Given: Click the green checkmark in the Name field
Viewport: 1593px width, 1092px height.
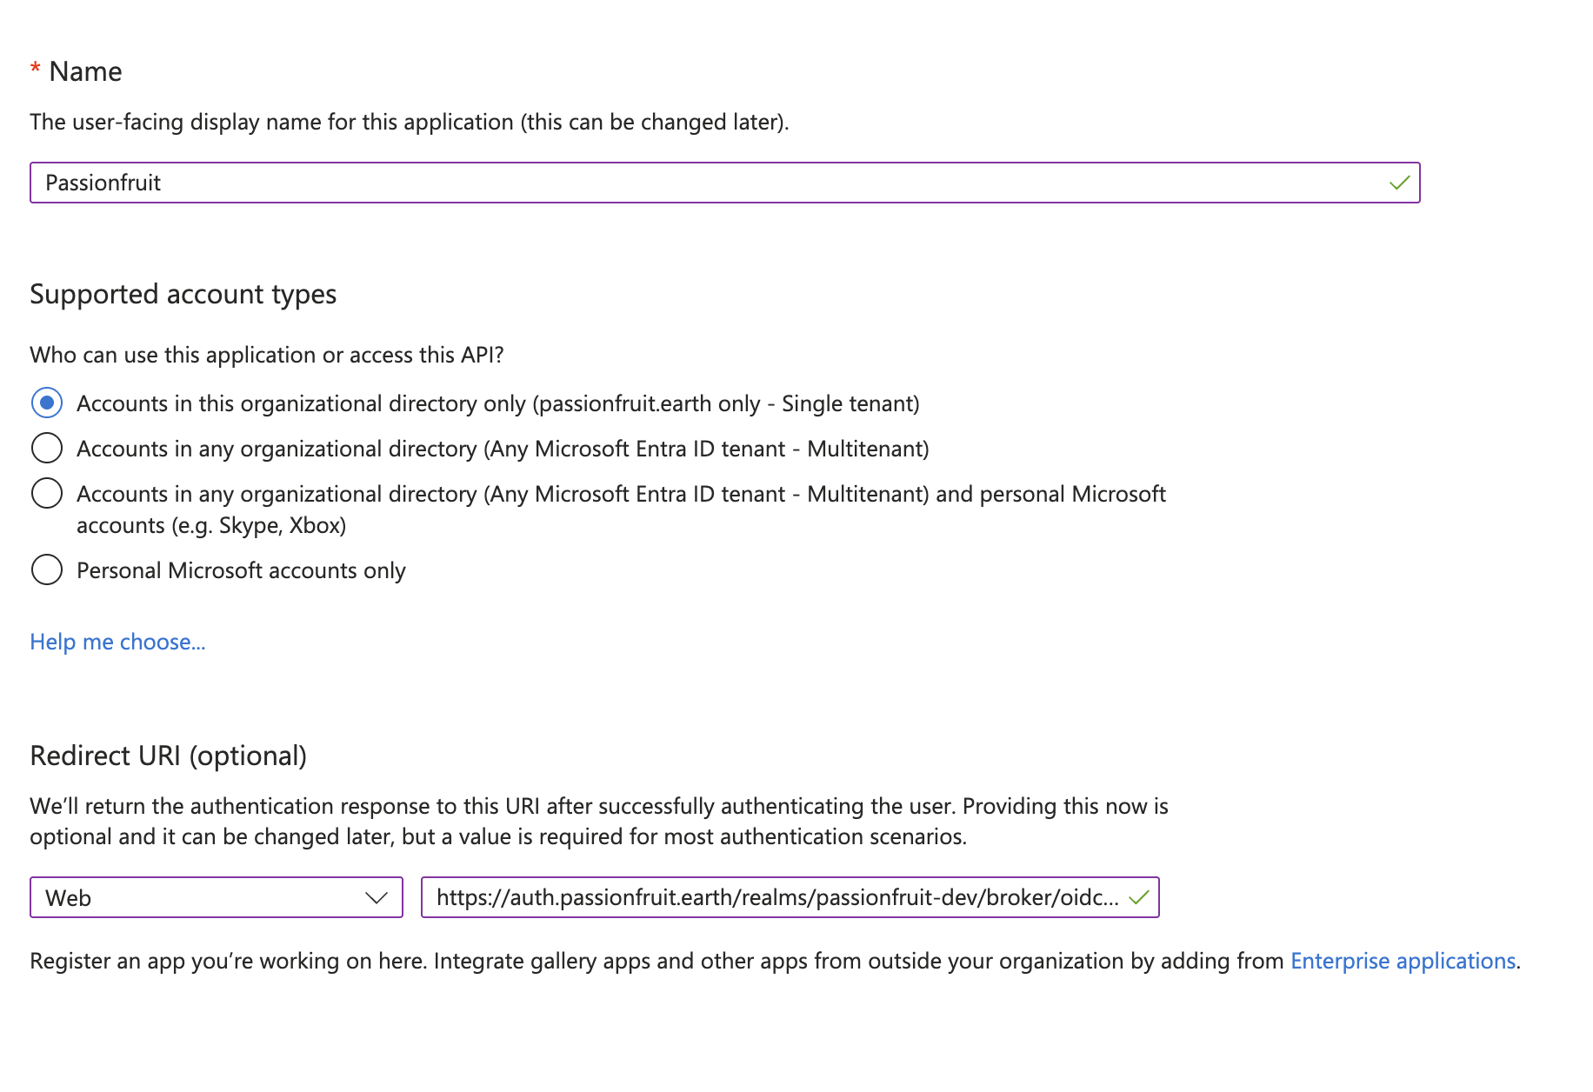Looking at the screenshot, I should click(x=1400, y=183).
